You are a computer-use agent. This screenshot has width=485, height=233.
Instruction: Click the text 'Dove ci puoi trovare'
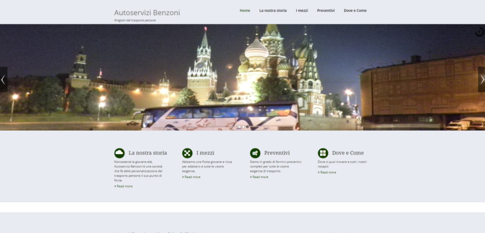pyautogui.click(x=342, y=164)
